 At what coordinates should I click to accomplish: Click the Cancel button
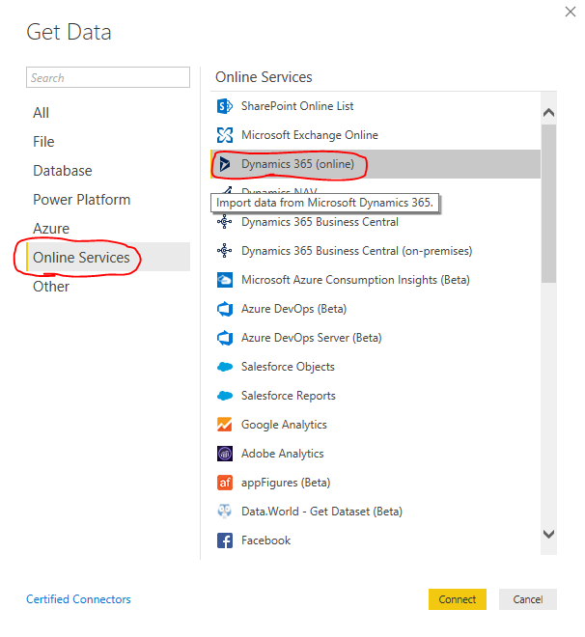click(x=528, y=599)
